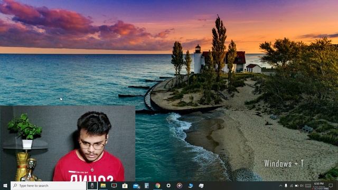Open the Calculator app on the taskbar

147,185
